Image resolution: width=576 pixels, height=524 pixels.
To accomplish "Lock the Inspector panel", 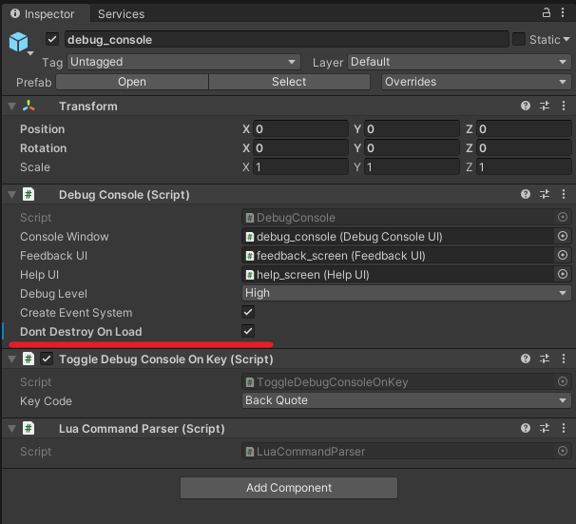I will click(547, 13).
